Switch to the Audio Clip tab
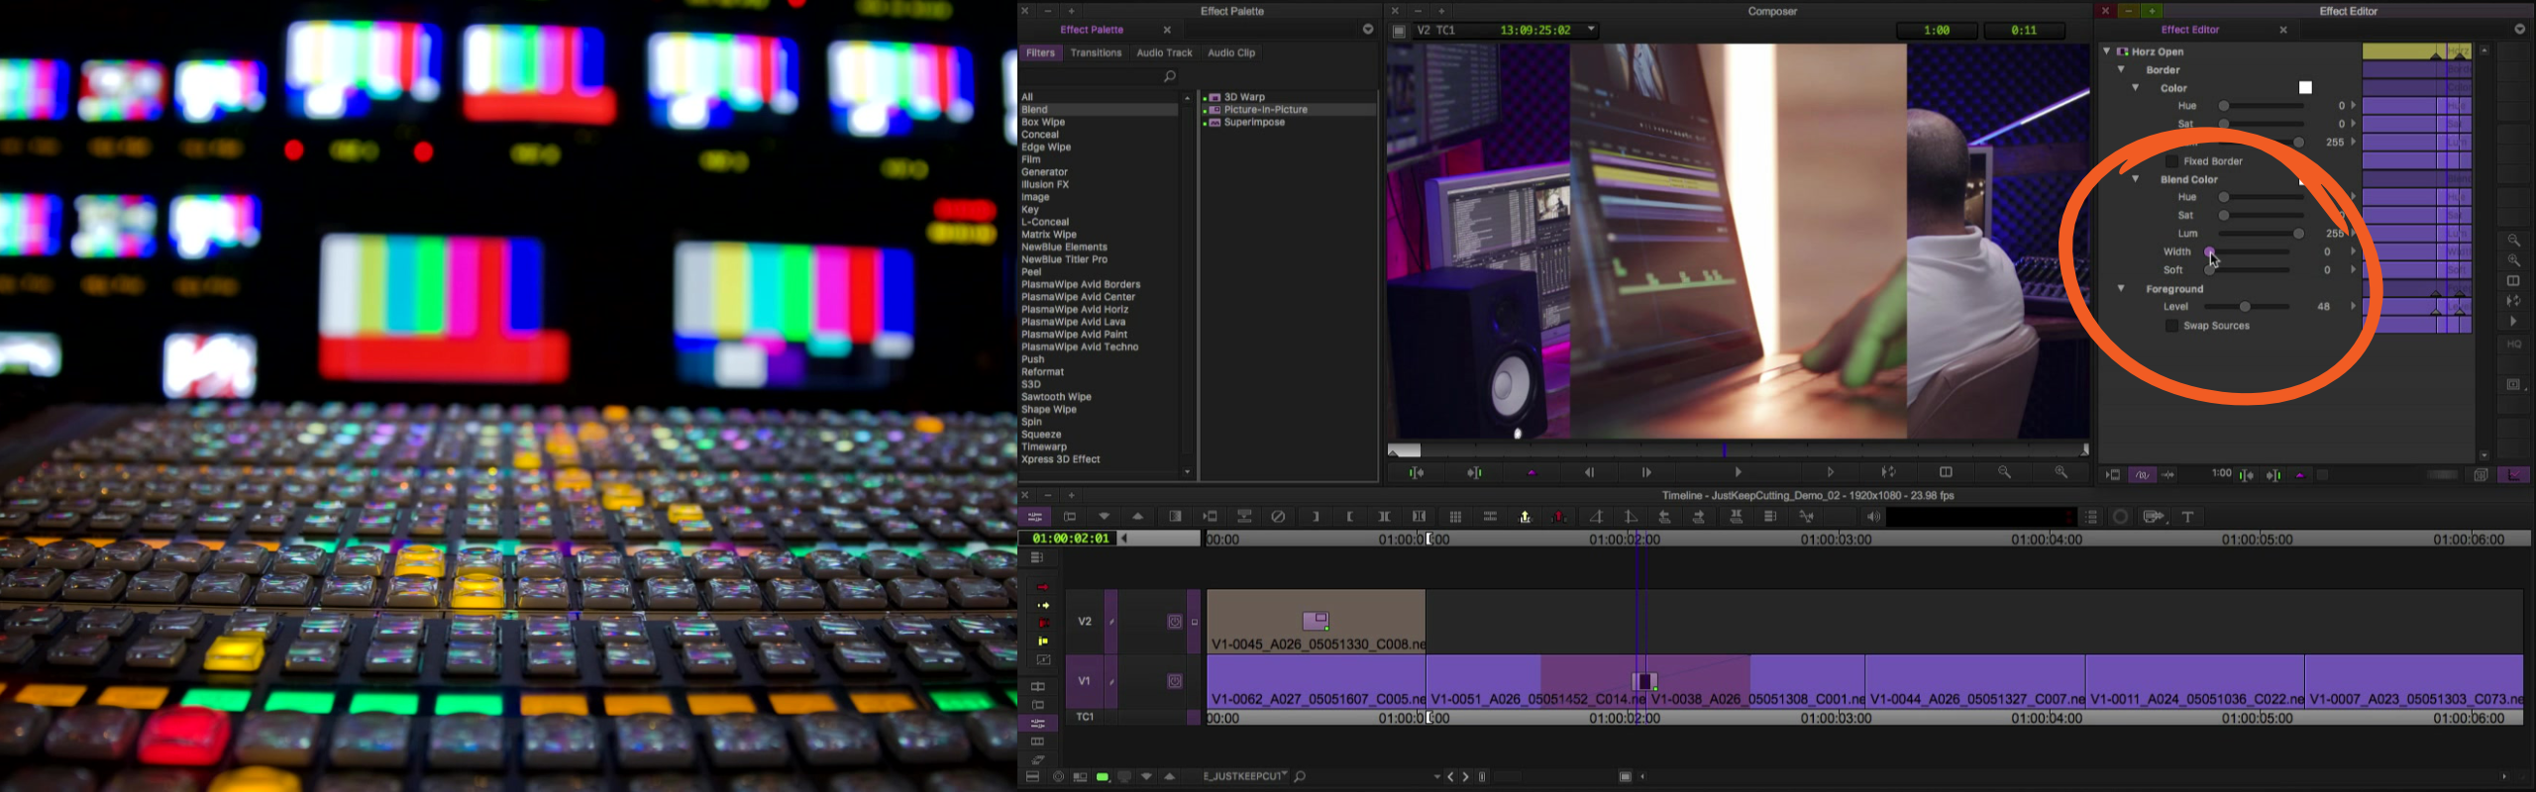The height and width of the screenshot is (792, 2536). point(1231,53)
